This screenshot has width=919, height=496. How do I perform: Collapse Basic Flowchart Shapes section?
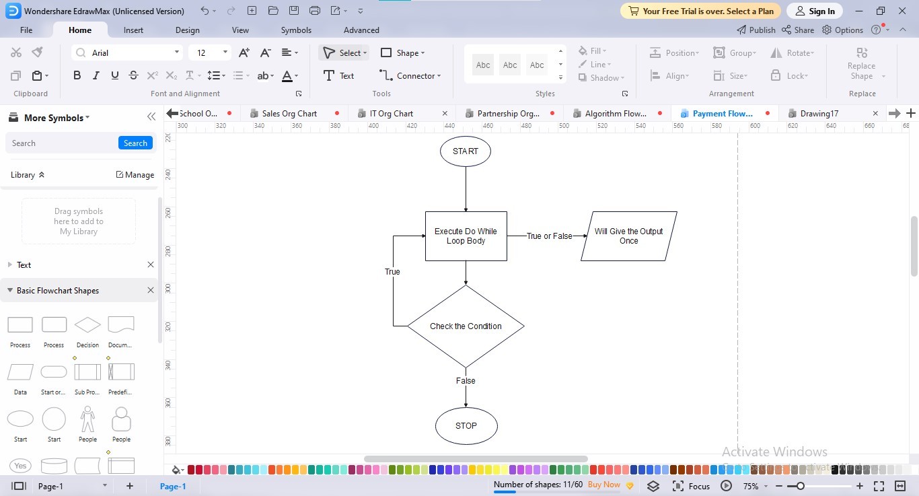click(10, 291)
